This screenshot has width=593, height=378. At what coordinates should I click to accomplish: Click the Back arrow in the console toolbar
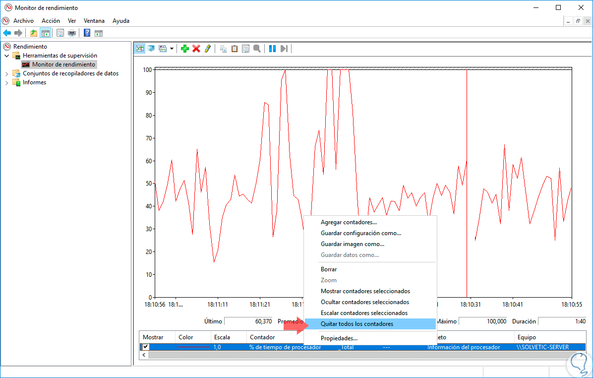pos(7,33)
